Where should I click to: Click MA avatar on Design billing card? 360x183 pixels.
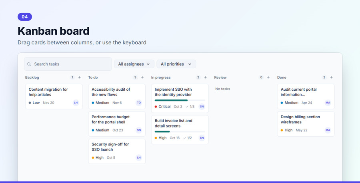(328, 130)
